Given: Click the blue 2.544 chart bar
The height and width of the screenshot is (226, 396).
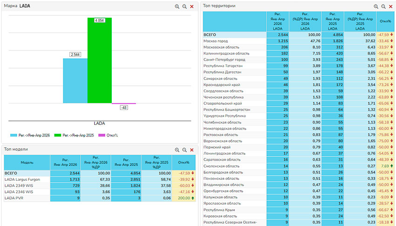Looking at the screenshot, I should 75,81.
